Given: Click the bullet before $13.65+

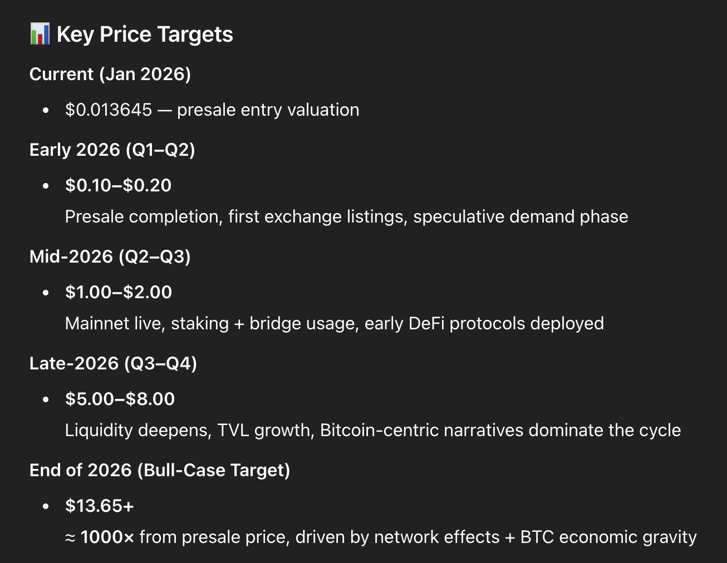Looking at the screenshot, I should pyautogui.click(x=46, y=506).
